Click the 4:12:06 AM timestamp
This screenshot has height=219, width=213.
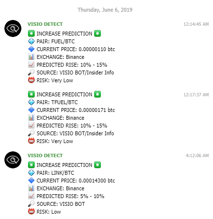pyautogui.click(x=197, y=156)
